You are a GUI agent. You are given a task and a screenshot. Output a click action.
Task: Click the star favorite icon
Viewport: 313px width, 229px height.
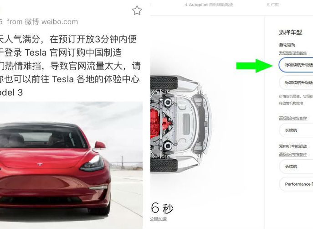pos(137,10)
